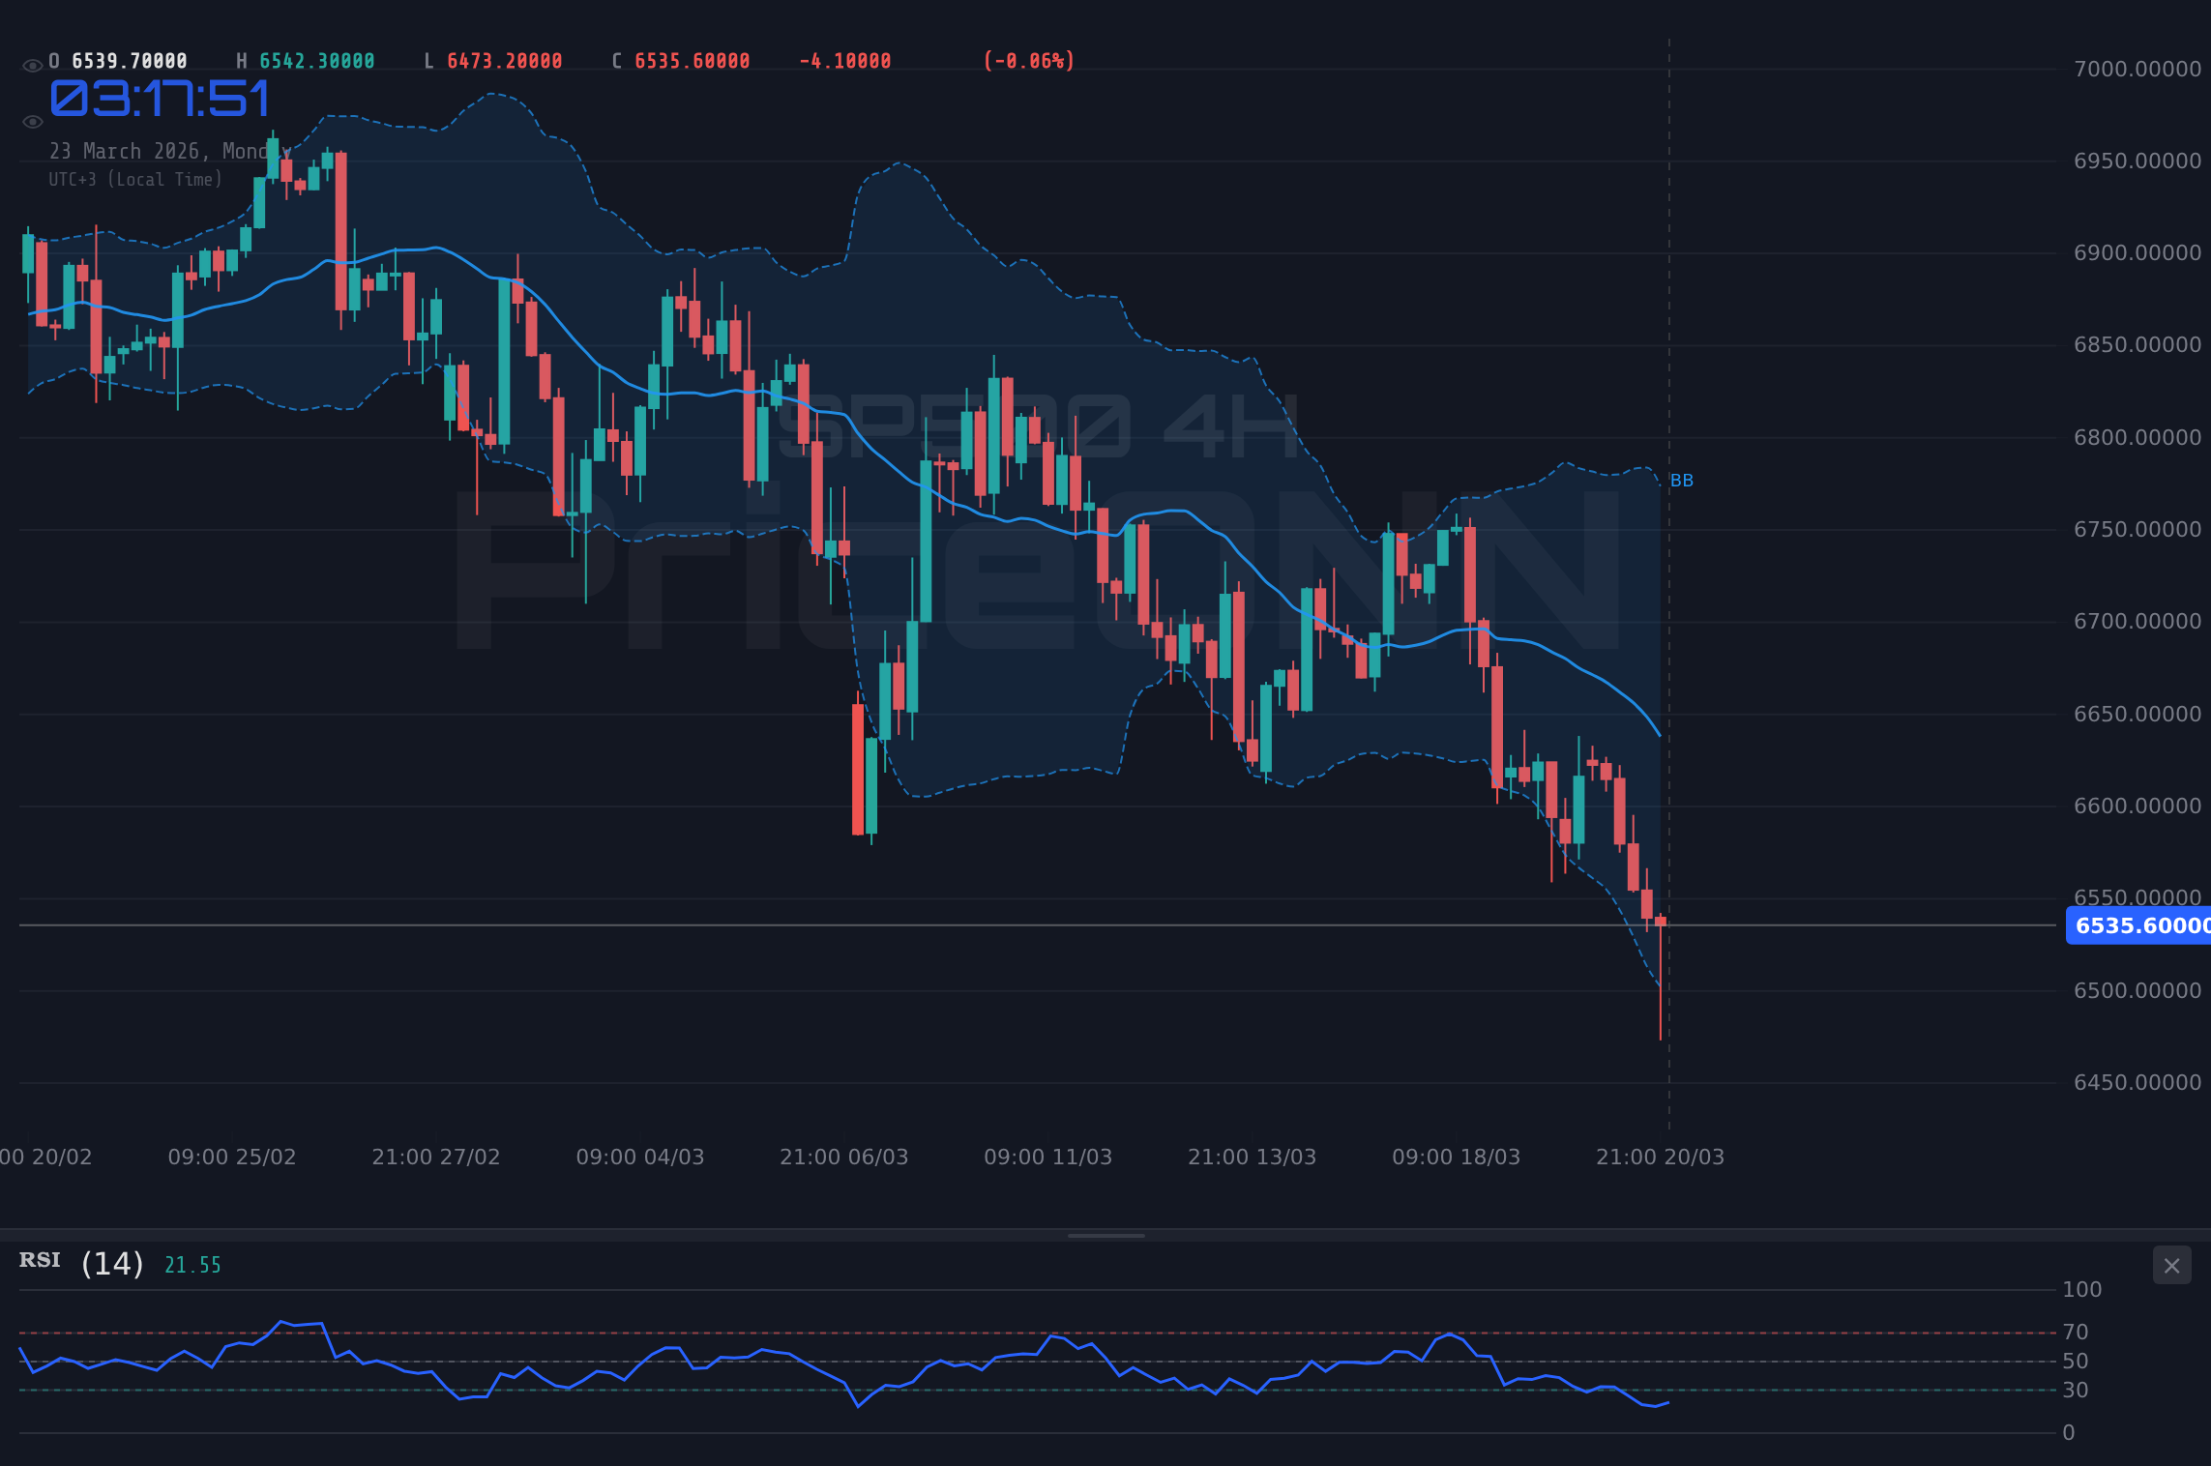Select the high value H 6542.30000
The image size is (2211, 1466).
306,60
